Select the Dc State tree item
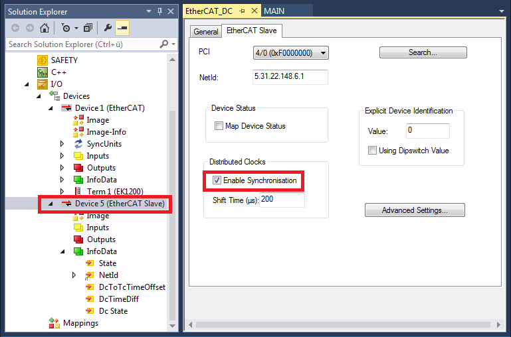 point(113,311)
